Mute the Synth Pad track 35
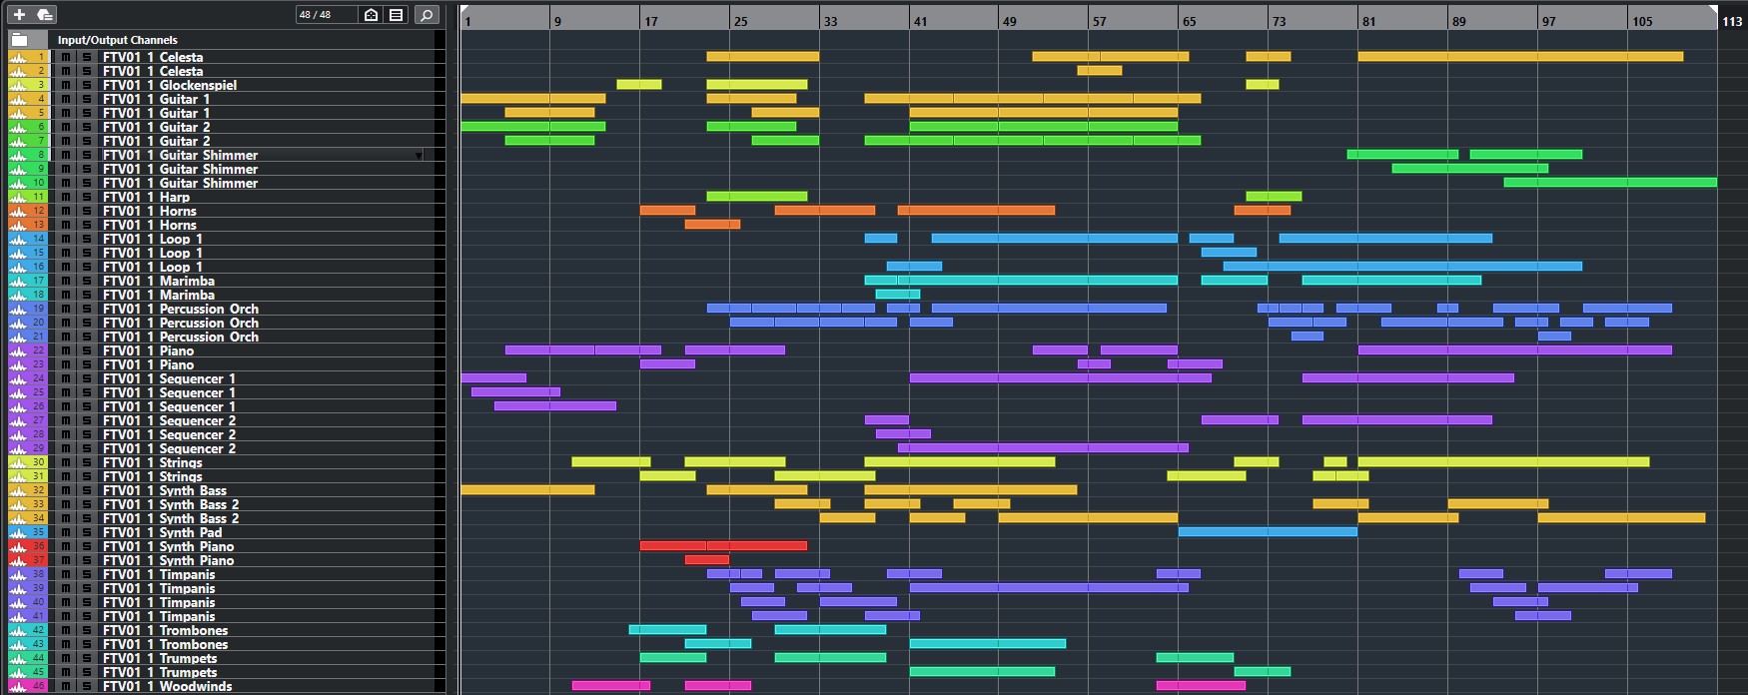Screen dimensions: 1748x695 pos(66,532)
